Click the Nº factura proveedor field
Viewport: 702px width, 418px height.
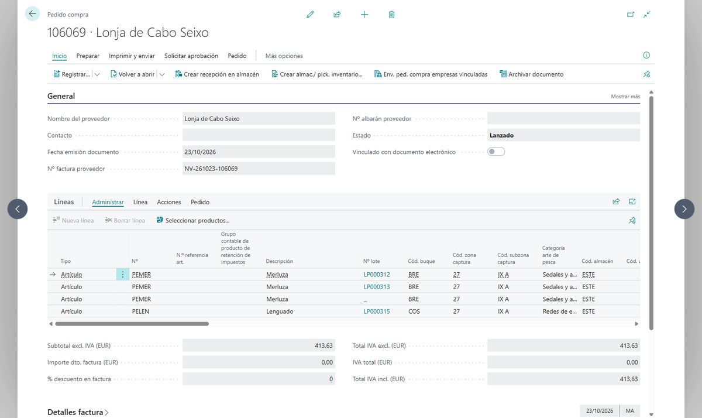pos(259,169)
